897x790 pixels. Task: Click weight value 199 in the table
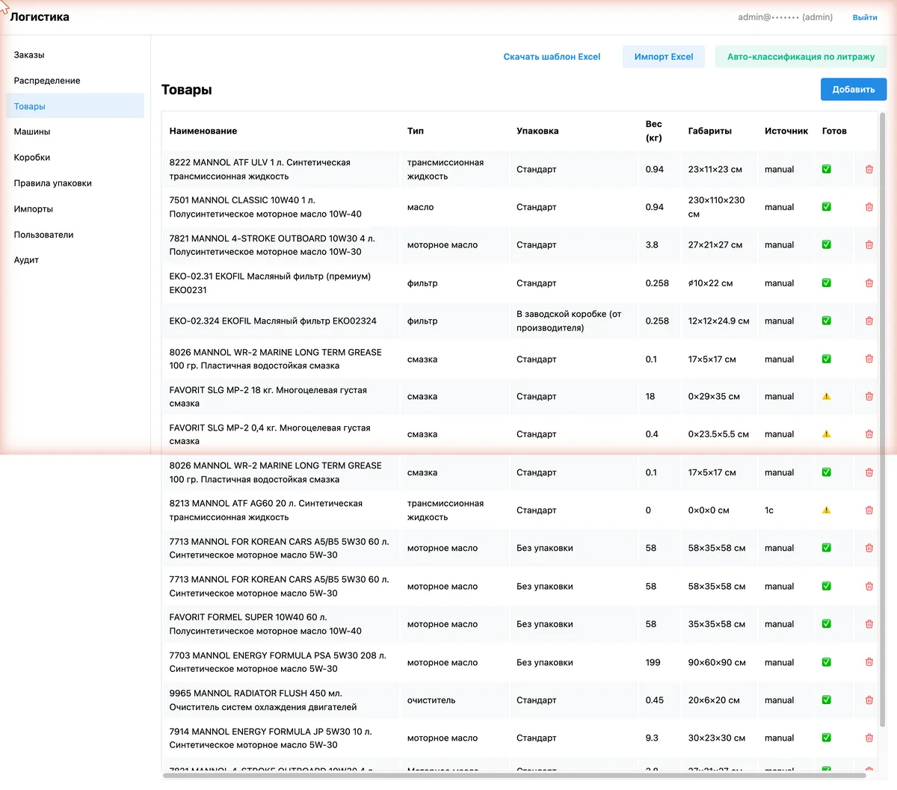(653, 662)
